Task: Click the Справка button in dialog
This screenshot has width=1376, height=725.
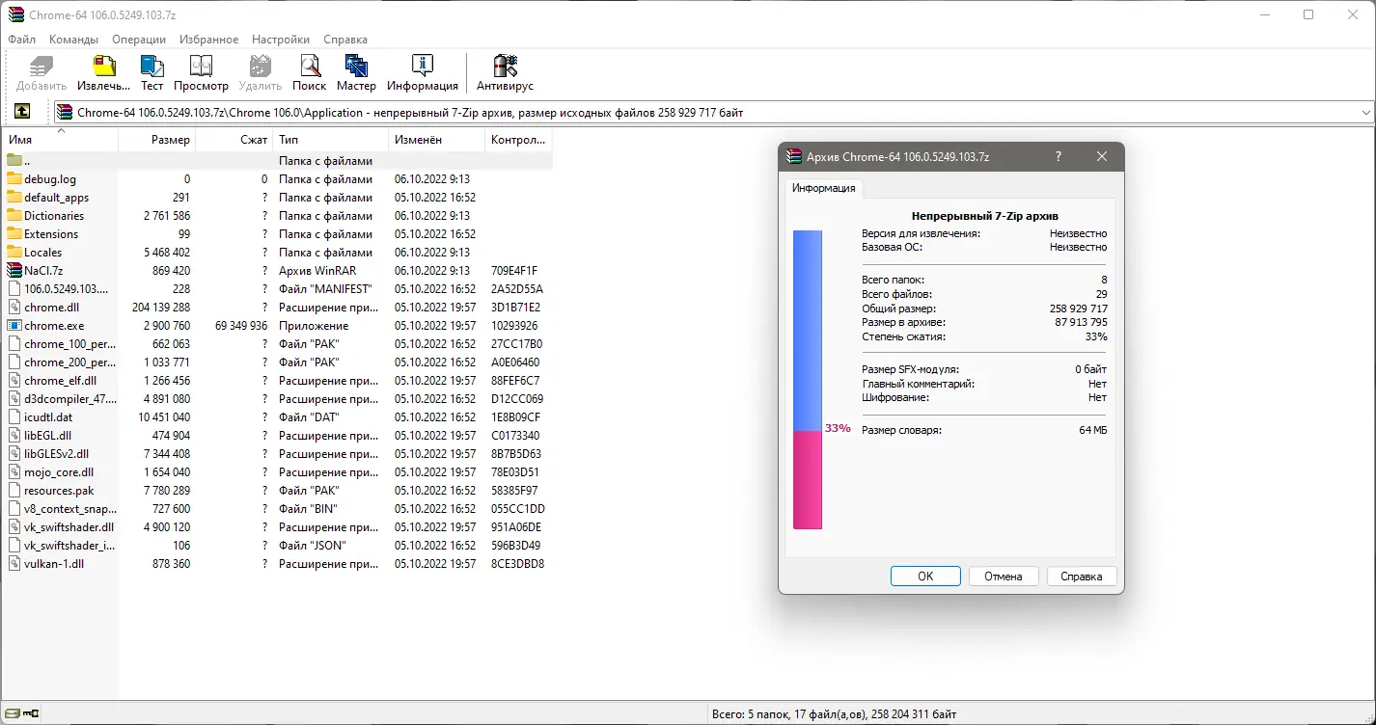Action: point(1081,576)
